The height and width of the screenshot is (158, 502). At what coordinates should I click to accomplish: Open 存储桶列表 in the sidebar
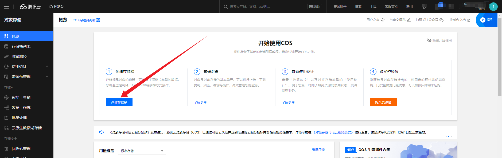(x=27, y=46)
